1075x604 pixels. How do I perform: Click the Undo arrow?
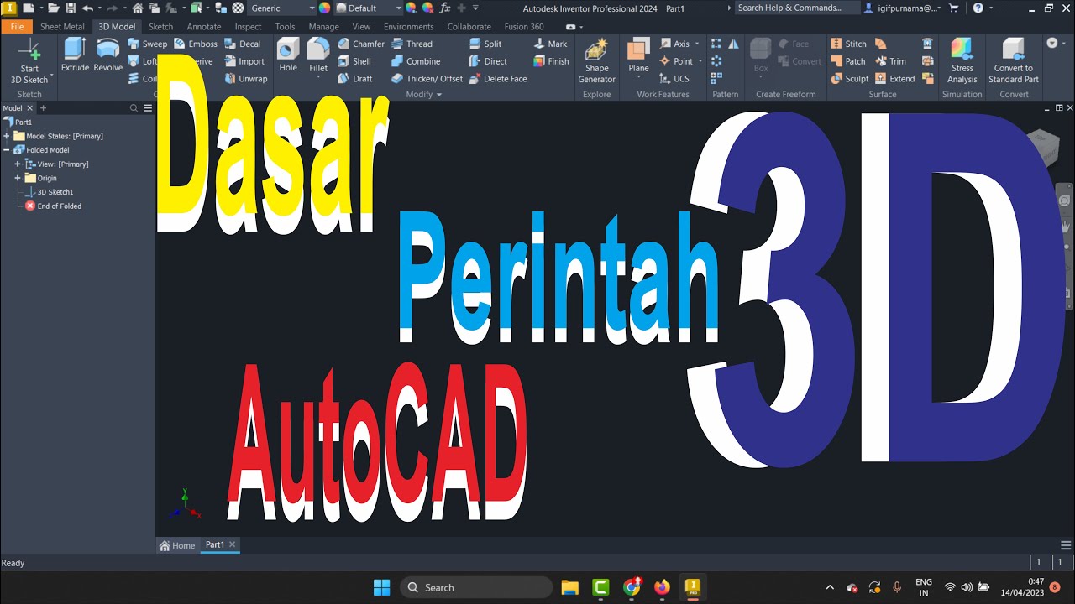87,8
